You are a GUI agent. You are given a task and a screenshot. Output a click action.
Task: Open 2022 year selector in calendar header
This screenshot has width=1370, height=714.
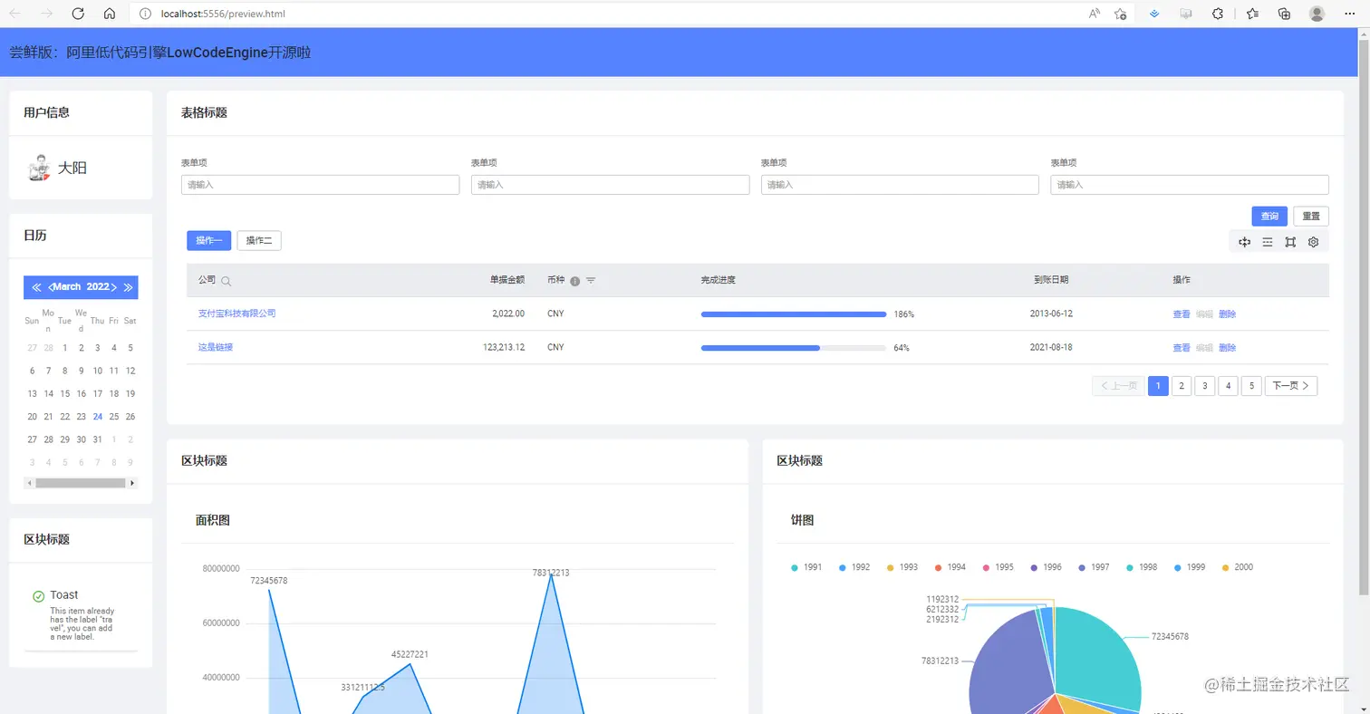[98, 287]
